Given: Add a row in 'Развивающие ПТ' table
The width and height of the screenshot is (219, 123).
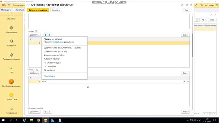Looking at the screenshot, I should [x=34, y=112].
